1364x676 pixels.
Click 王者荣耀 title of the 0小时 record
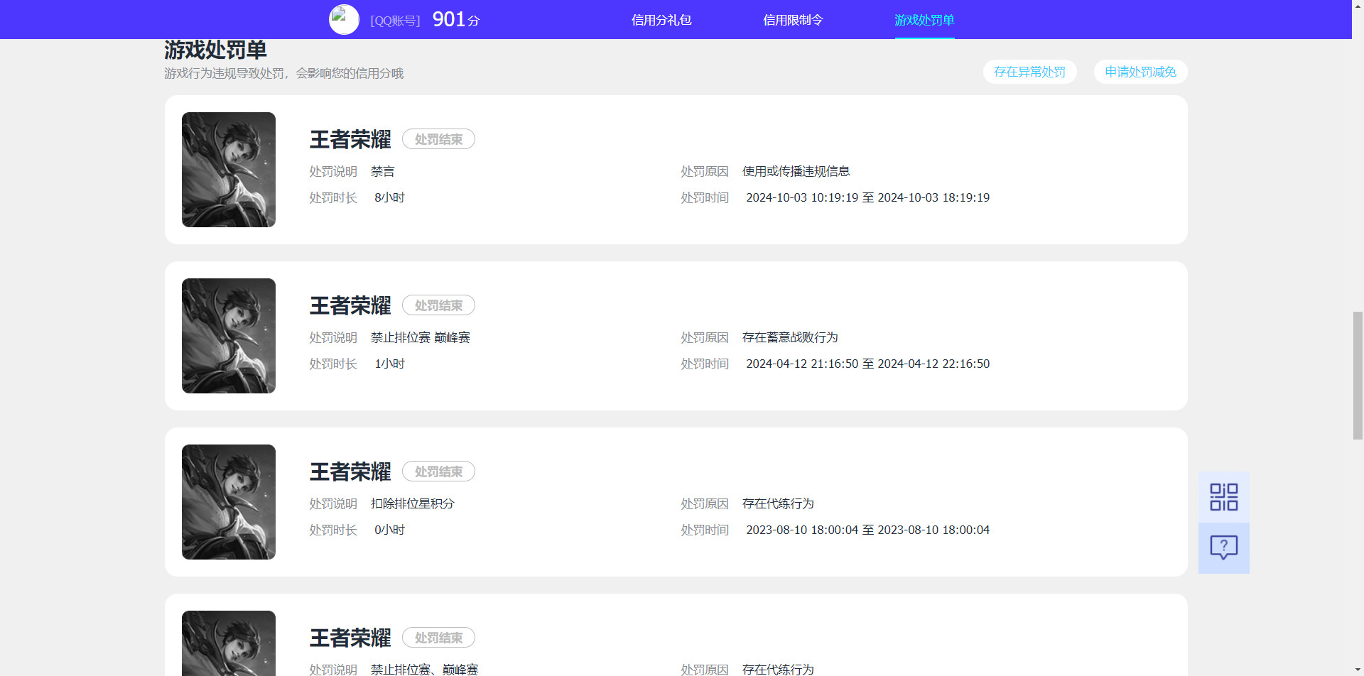(x=350, y=471)
